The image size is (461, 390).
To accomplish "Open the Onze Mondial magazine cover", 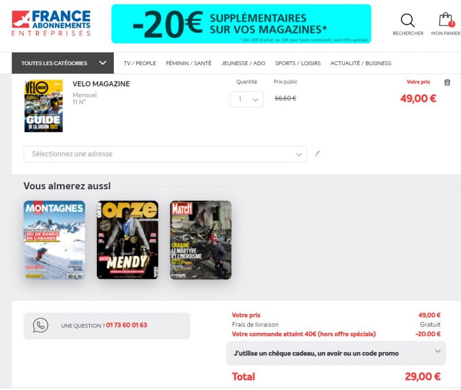I will point(127,240).
